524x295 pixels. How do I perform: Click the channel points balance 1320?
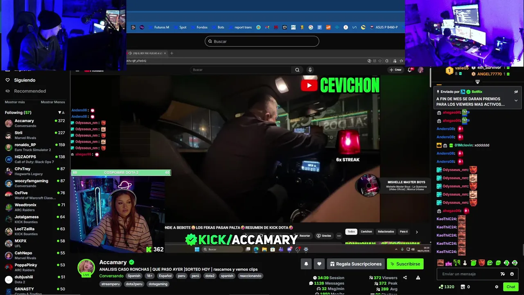click(446, 287)
